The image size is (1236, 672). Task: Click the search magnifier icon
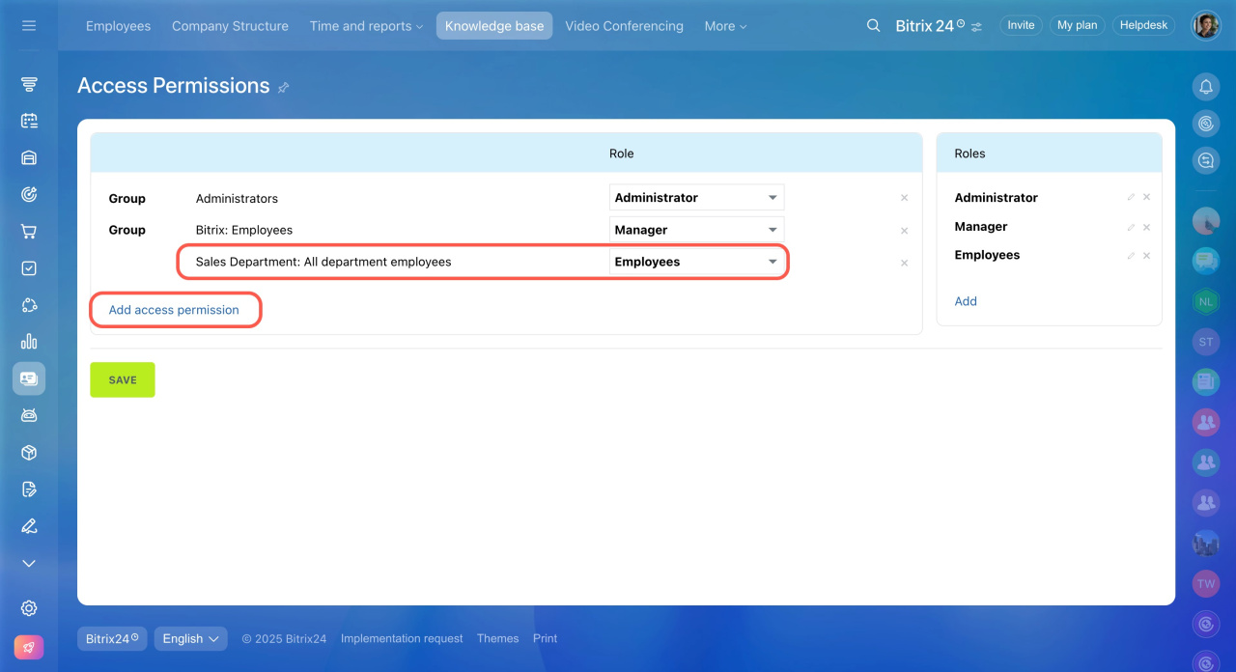pyautogui.click(x=873, y=26)
